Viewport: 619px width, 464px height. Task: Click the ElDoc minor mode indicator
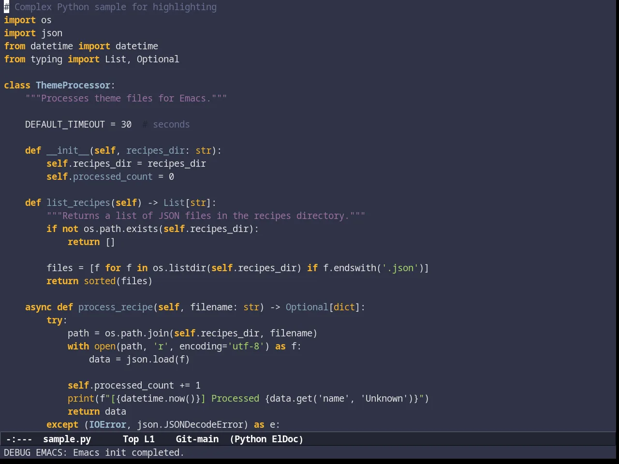tap(285, 439)
